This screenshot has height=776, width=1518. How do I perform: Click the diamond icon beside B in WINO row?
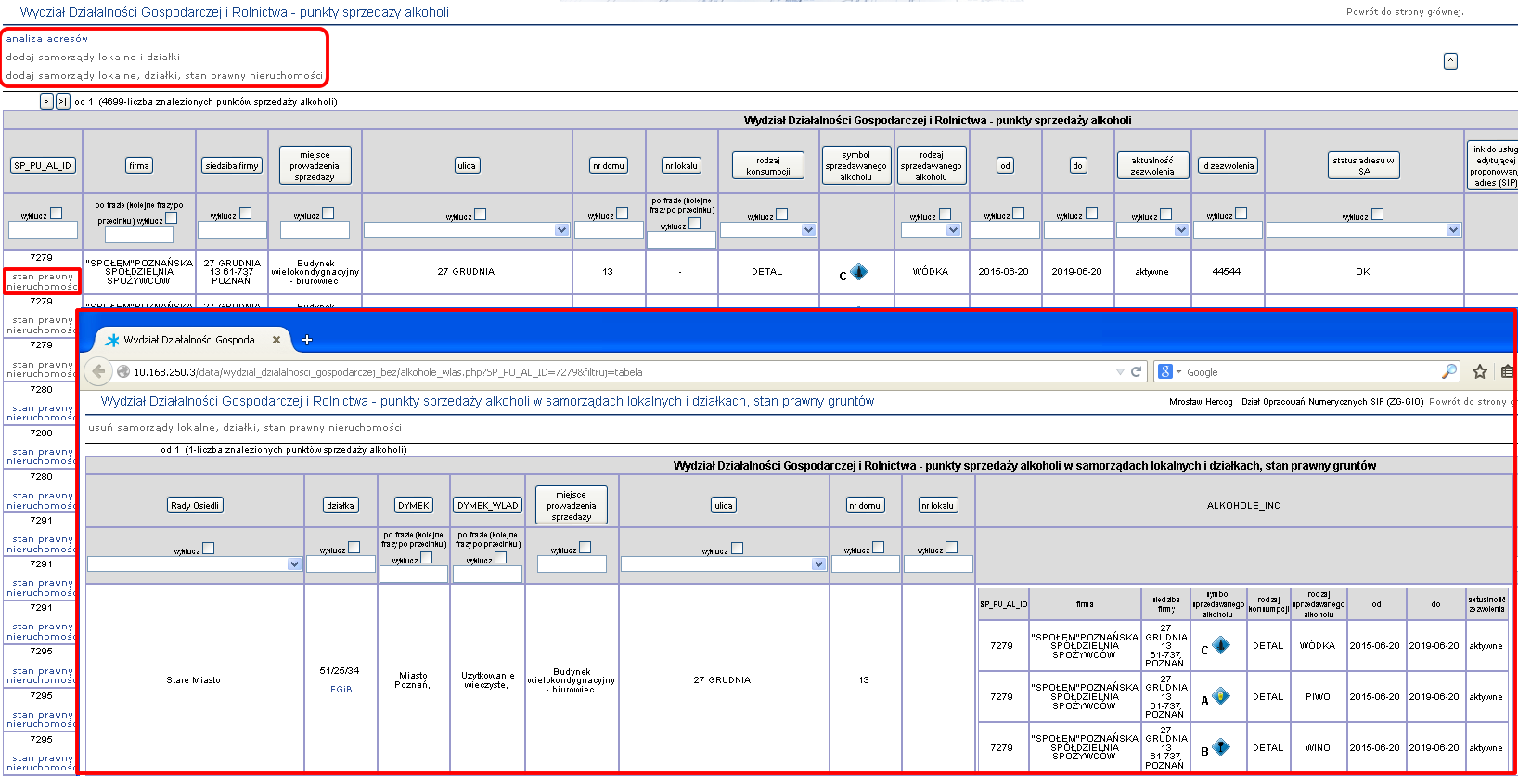(1221, 747)
